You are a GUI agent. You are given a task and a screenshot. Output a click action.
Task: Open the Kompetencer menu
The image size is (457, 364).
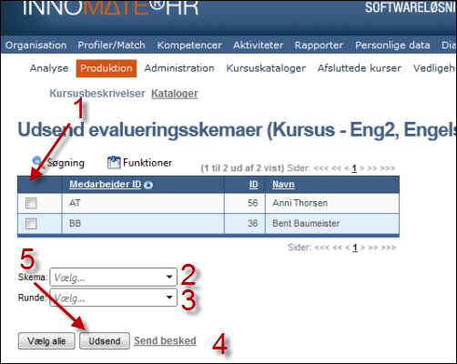(189, 45)
